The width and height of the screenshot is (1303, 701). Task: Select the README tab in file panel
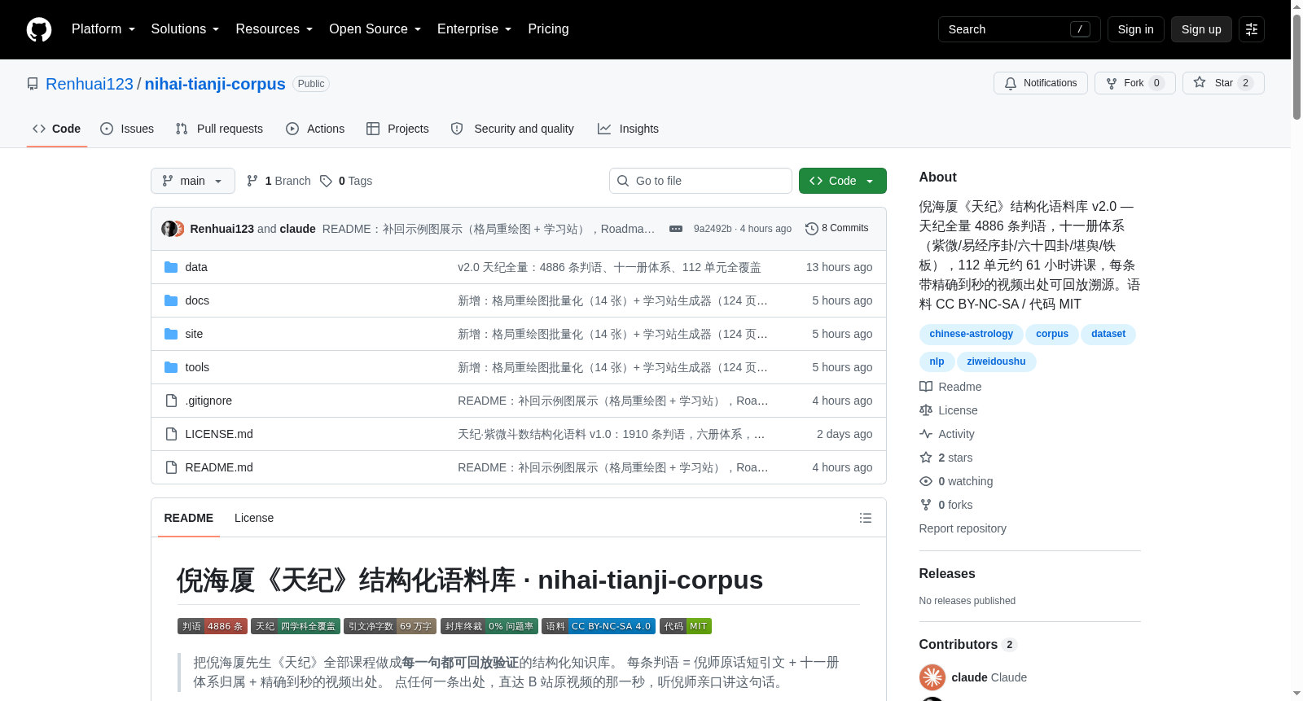pos(189,518)
